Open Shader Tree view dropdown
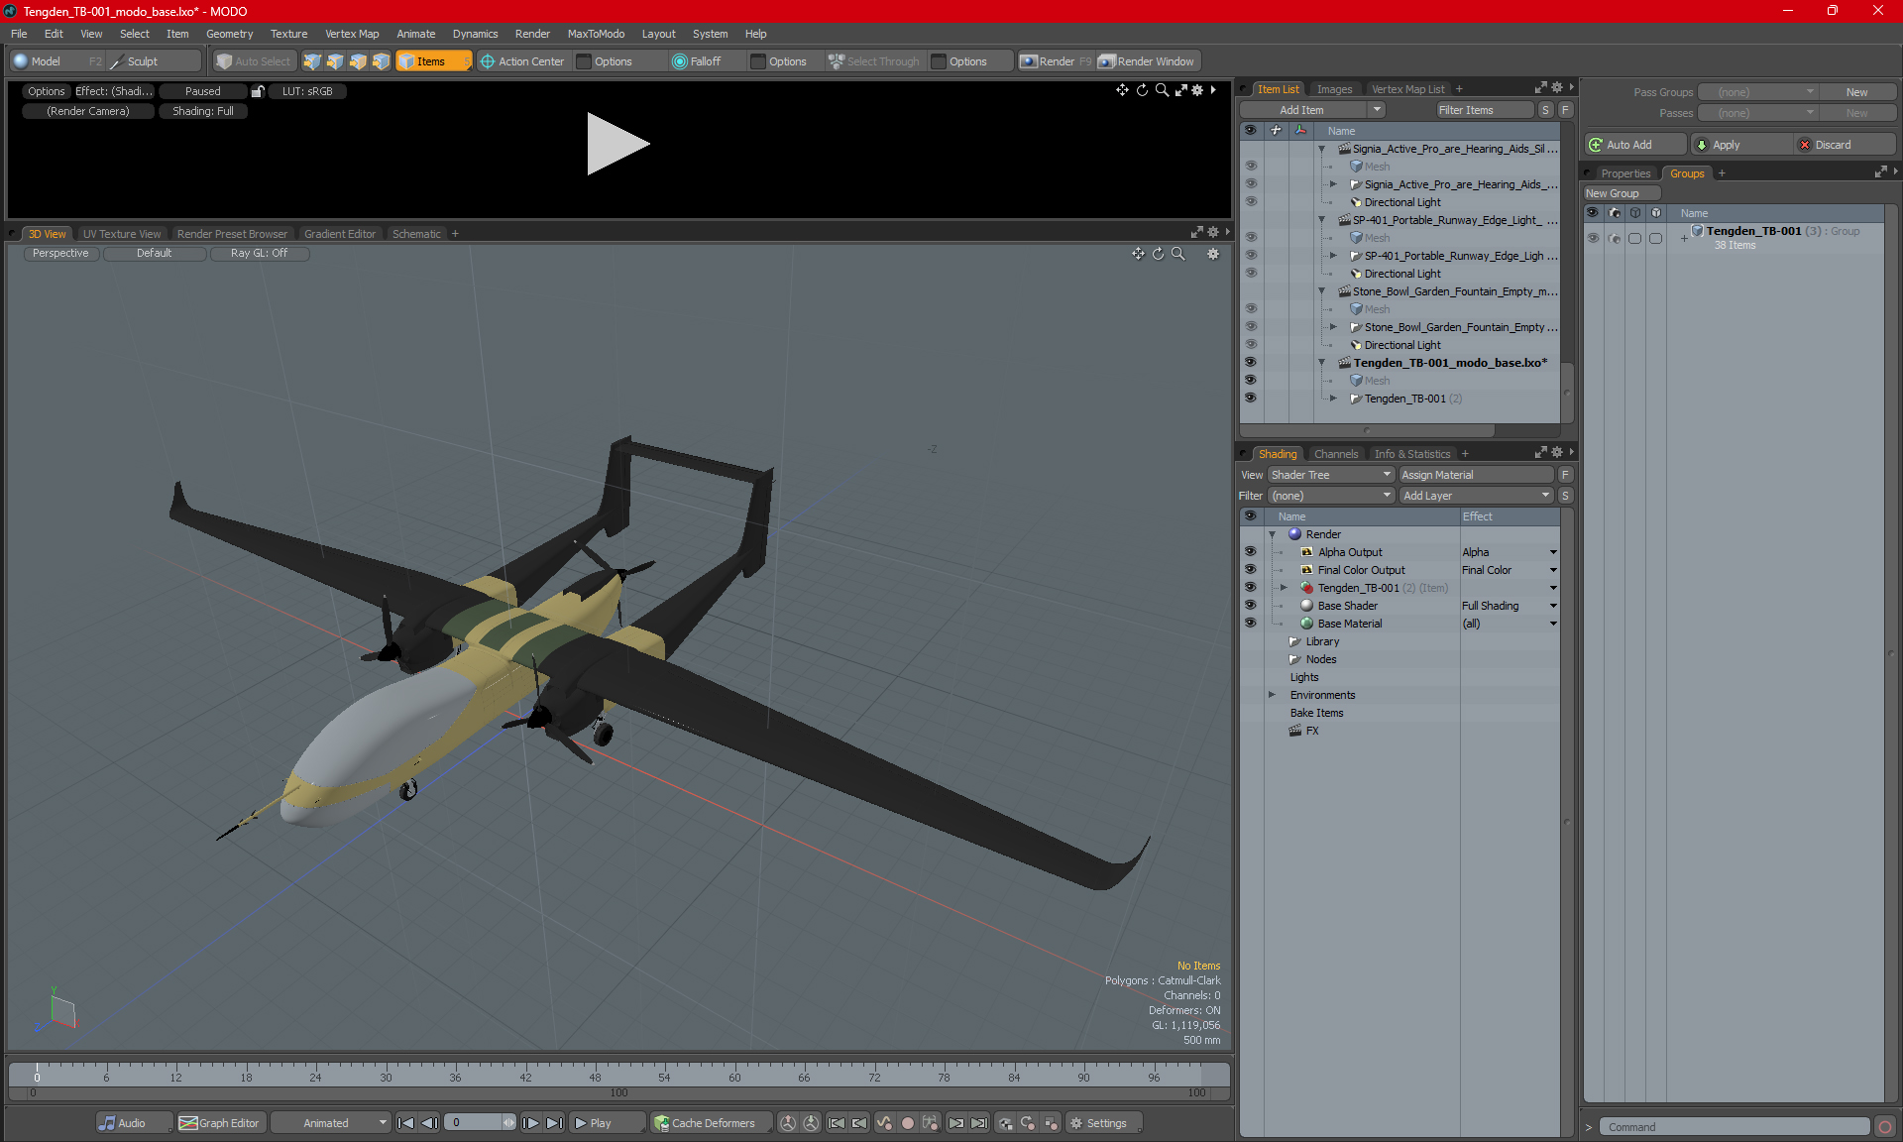Screen dimensions: 1903x1142 [x=1331, y=475]
